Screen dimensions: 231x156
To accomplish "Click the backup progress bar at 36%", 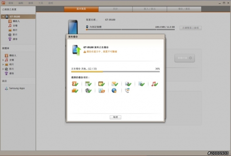I will pyautogui.click(x=115, y=72).
